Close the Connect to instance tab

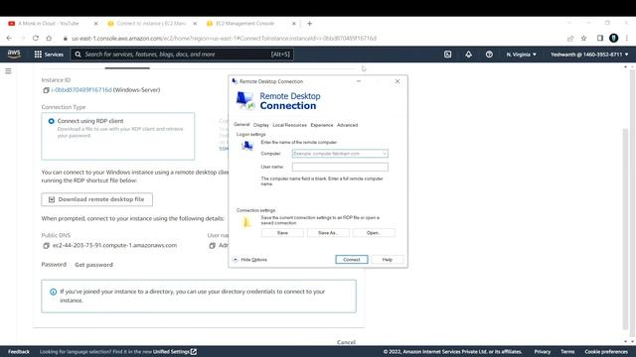click(x=195, y=24)
